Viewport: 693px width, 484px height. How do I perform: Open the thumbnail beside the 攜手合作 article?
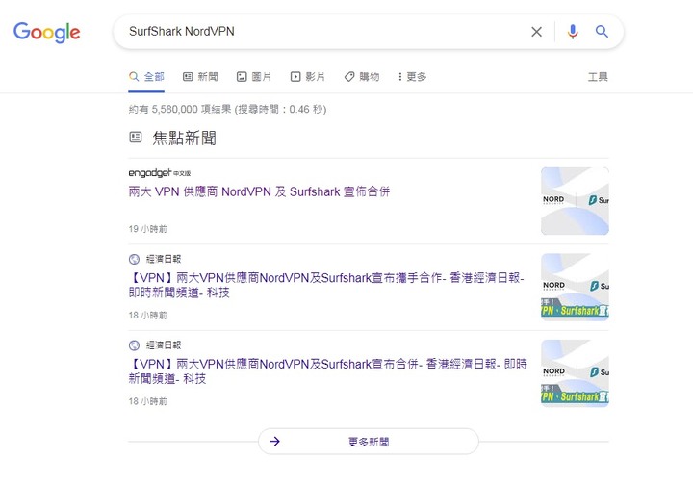(x=575, y=287)
